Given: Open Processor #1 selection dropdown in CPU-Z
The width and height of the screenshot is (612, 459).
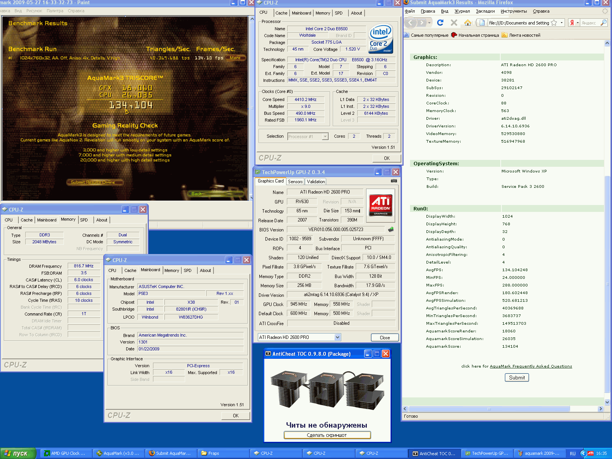Looking at the screenshot, I should pos(325,137).
